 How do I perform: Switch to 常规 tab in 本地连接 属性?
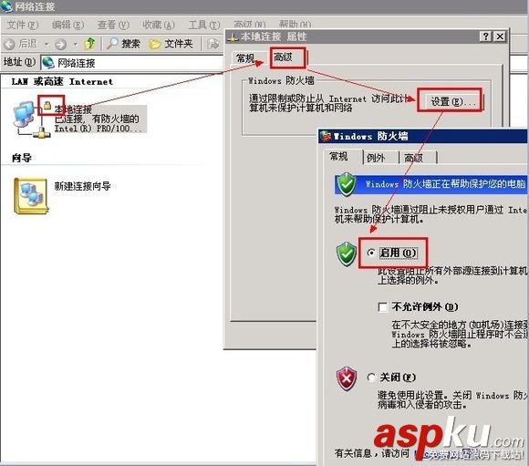coord(245,58)
